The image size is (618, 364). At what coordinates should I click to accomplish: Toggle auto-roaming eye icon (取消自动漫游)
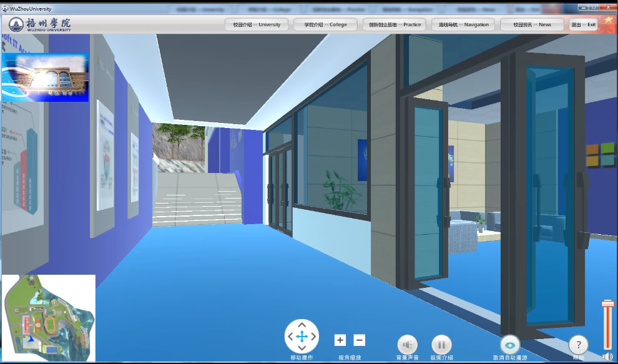[510, 345]
